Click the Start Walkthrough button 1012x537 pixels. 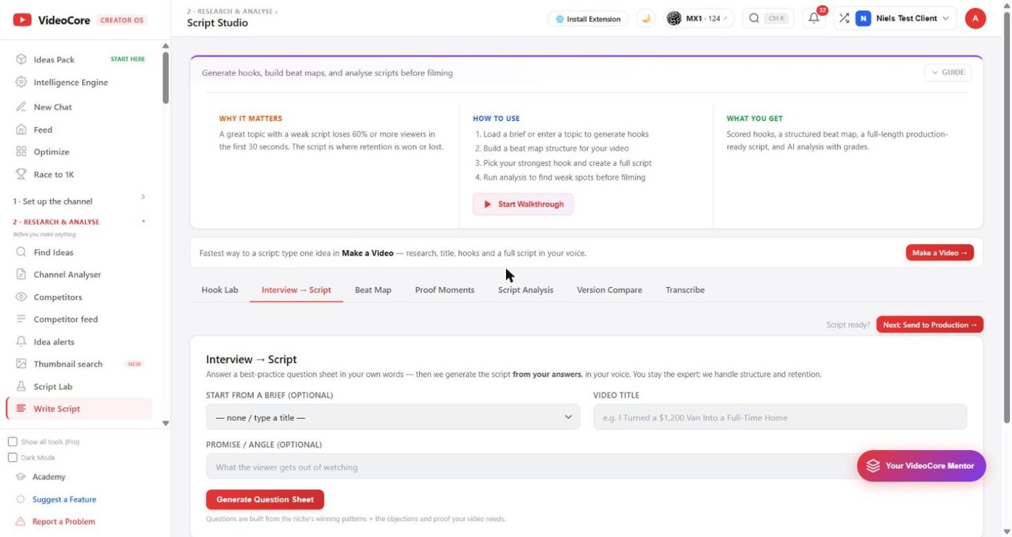tap(523, 204)
